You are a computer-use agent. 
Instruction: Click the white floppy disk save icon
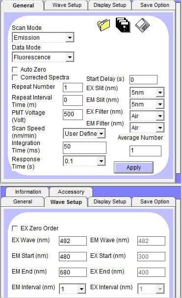143,25
